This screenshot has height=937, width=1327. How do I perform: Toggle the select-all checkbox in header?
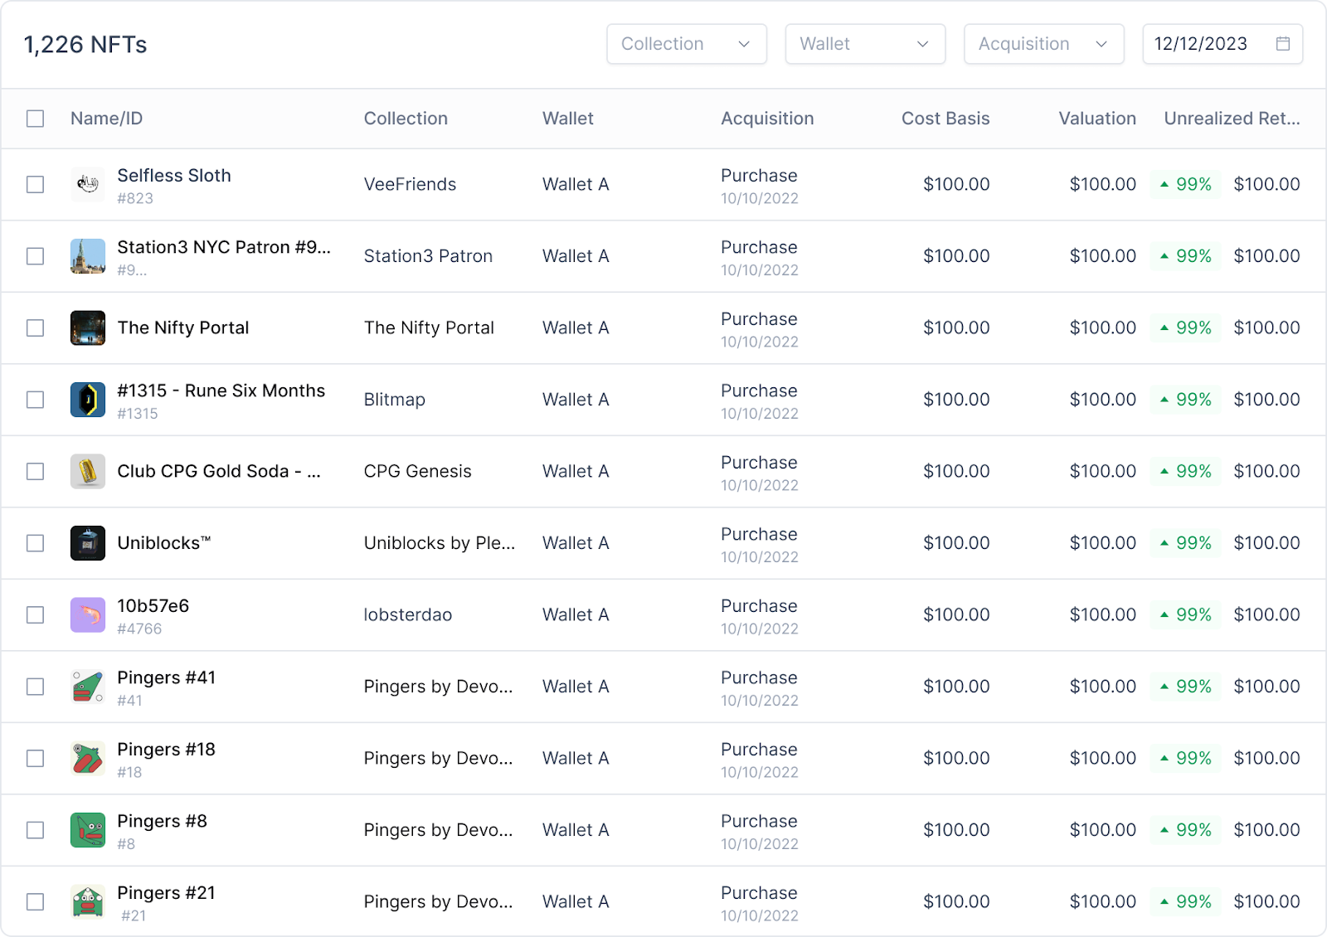pyautogui.click(x=35, y=119)
